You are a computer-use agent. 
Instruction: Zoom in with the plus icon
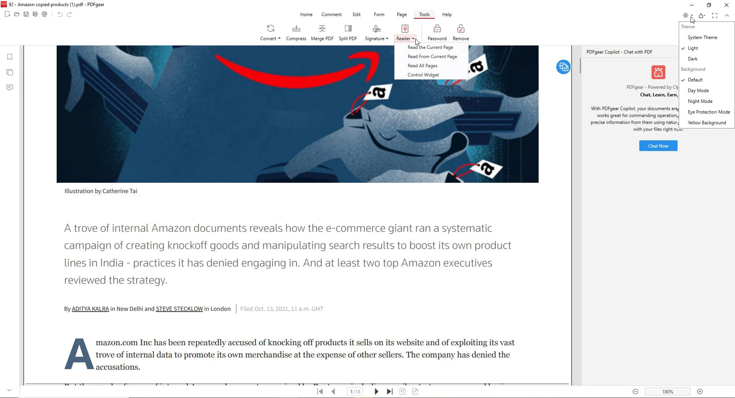(x=700, y=392)
